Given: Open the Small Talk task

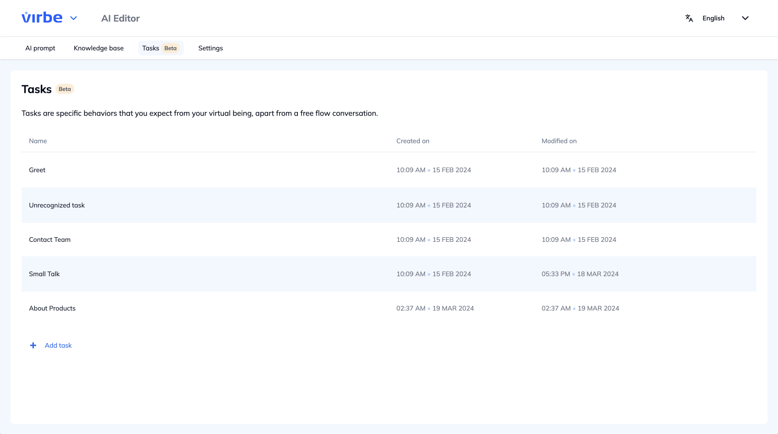Looking at the screenshot, I should 44,274.
